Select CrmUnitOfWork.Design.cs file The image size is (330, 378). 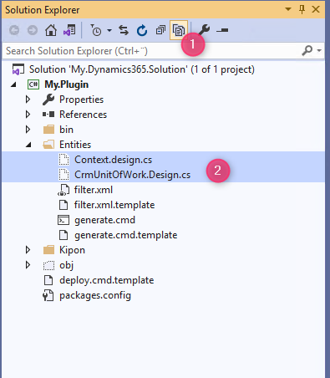coord(132,175)
